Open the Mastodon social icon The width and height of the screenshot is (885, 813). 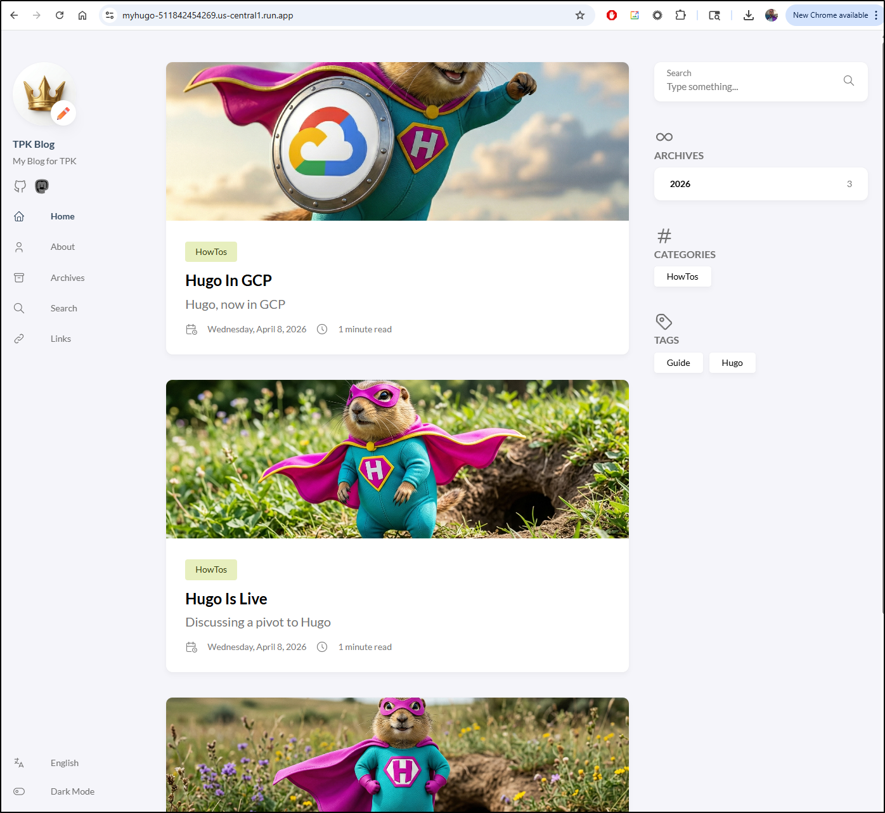[x=42, y=186]
